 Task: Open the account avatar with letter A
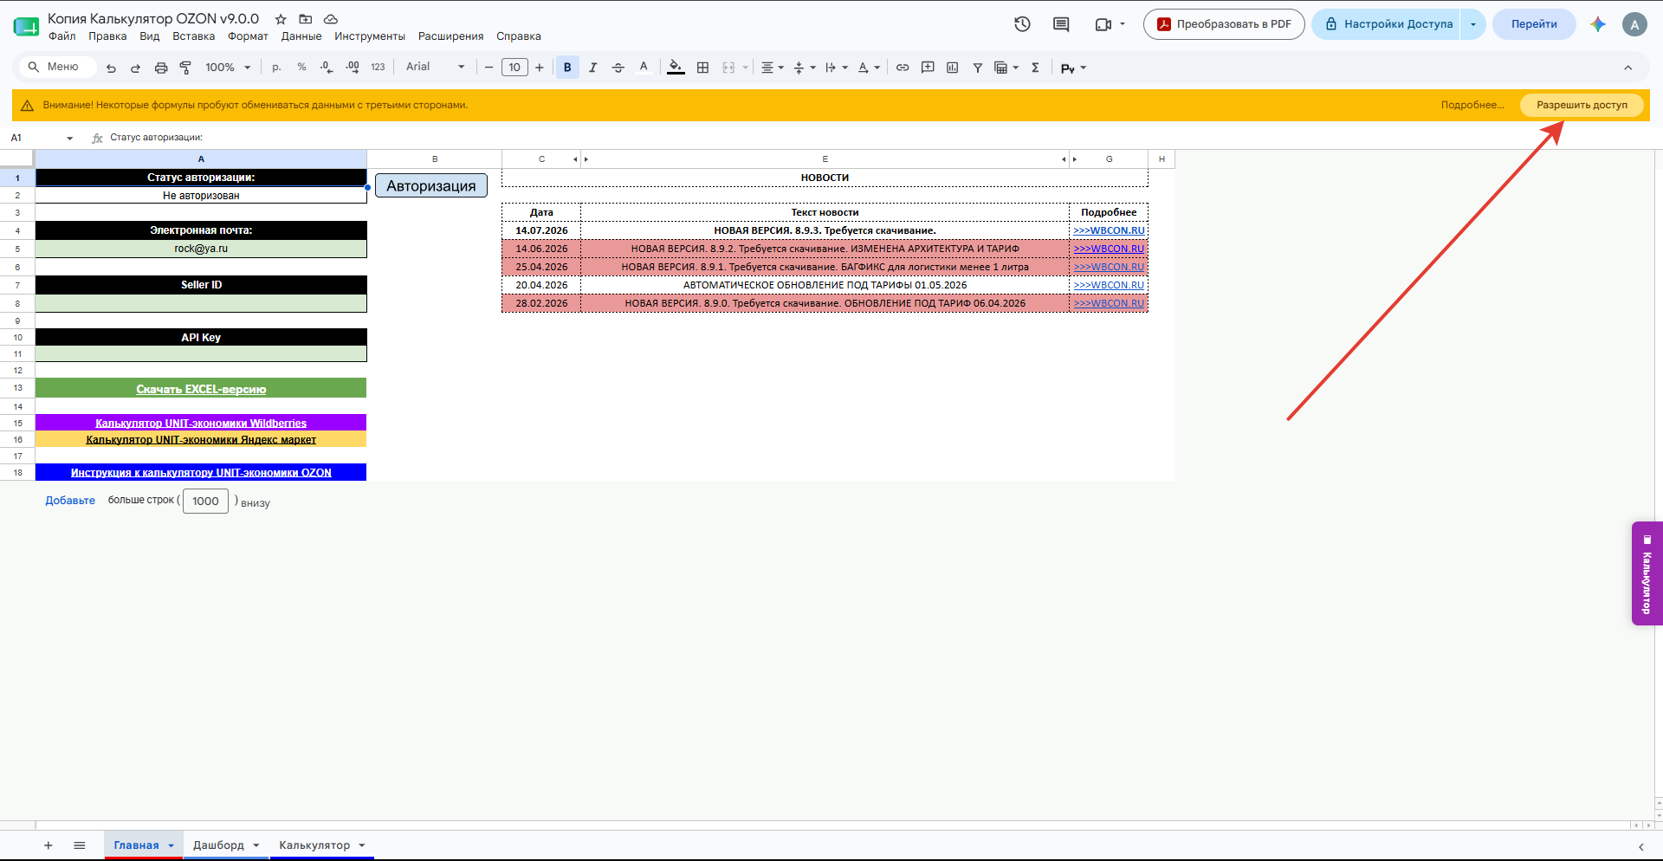[x=1634, y=24]
